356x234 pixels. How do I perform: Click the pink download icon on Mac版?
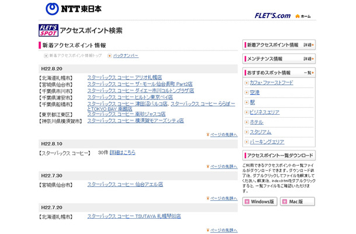point(285,202)
